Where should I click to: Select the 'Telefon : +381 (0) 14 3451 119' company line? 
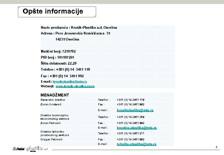[65, 69]
